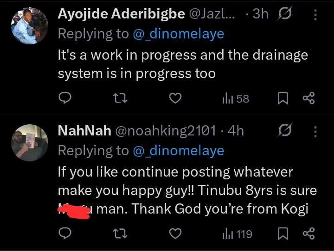View analytics showing 58 views

click(236, 98)
